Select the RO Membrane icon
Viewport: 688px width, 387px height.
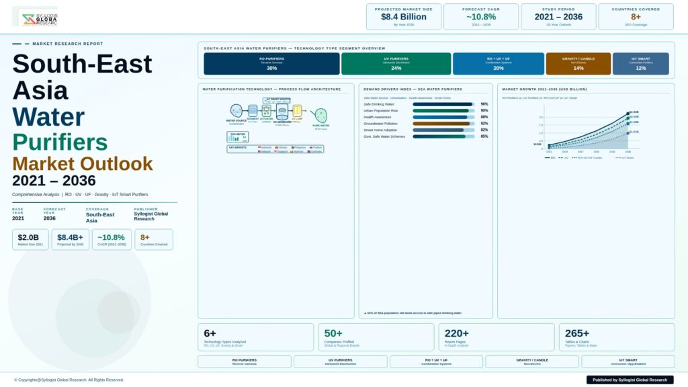pyautogui.click(x=282, y=112)
